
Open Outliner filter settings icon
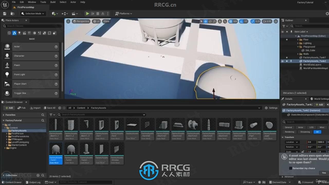[285, 26]
